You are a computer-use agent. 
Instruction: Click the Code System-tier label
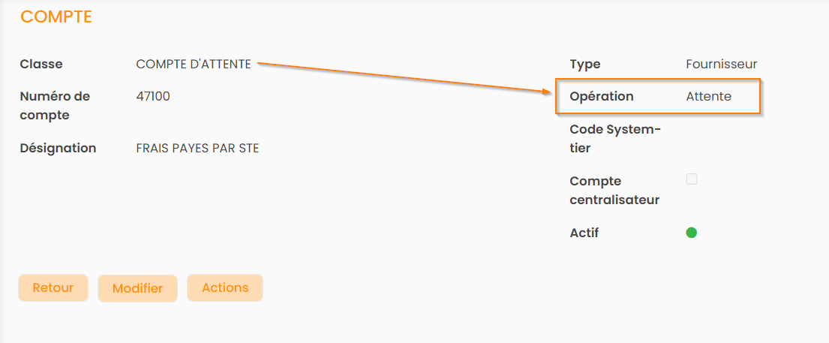615,139
